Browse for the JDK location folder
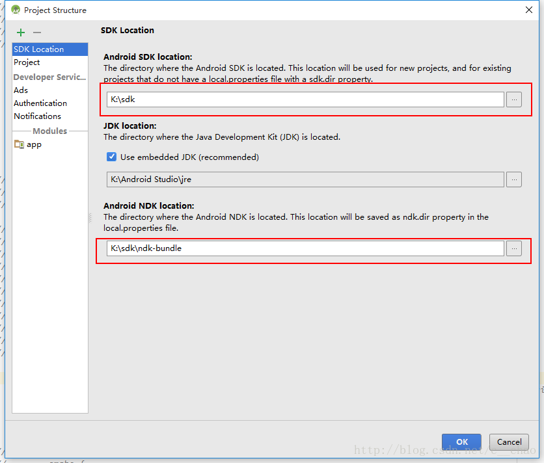 point(514,179)
